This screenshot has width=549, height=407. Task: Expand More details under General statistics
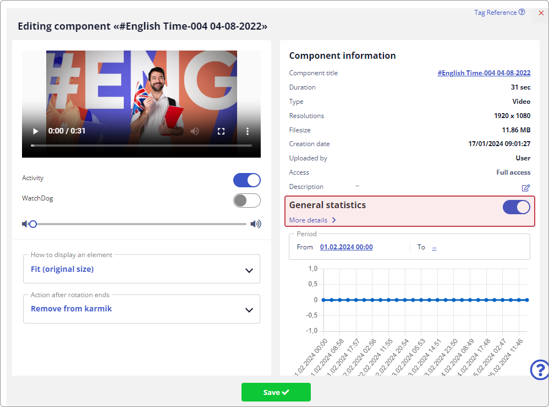[312, 220]
